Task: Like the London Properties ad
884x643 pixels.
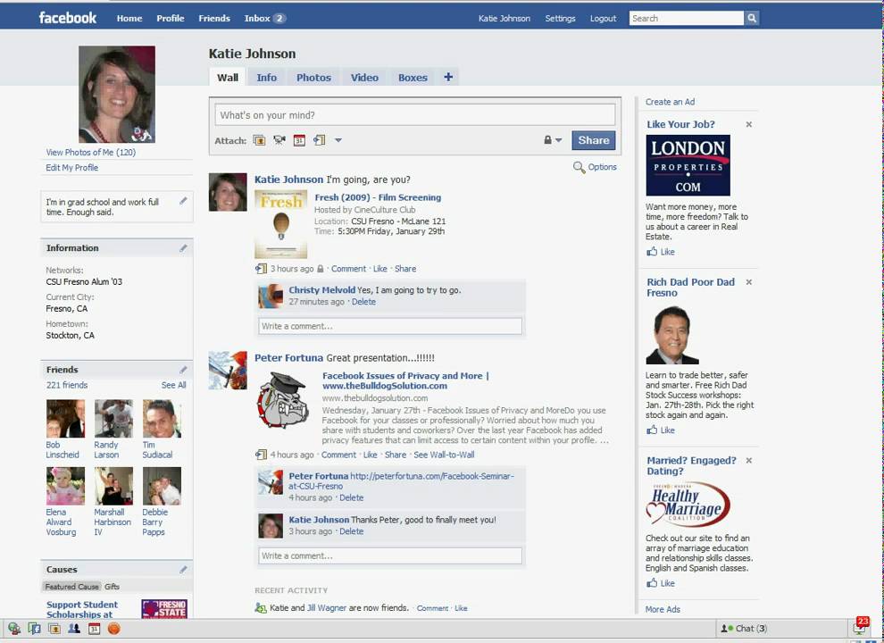Action: tap(660, 252)
